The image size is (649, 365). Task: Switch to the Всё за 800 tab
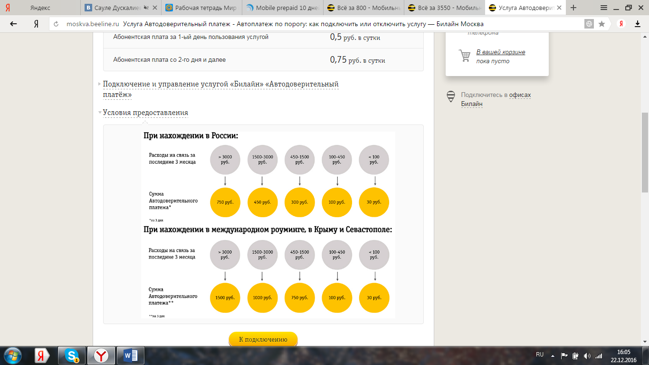pos(363,8)
